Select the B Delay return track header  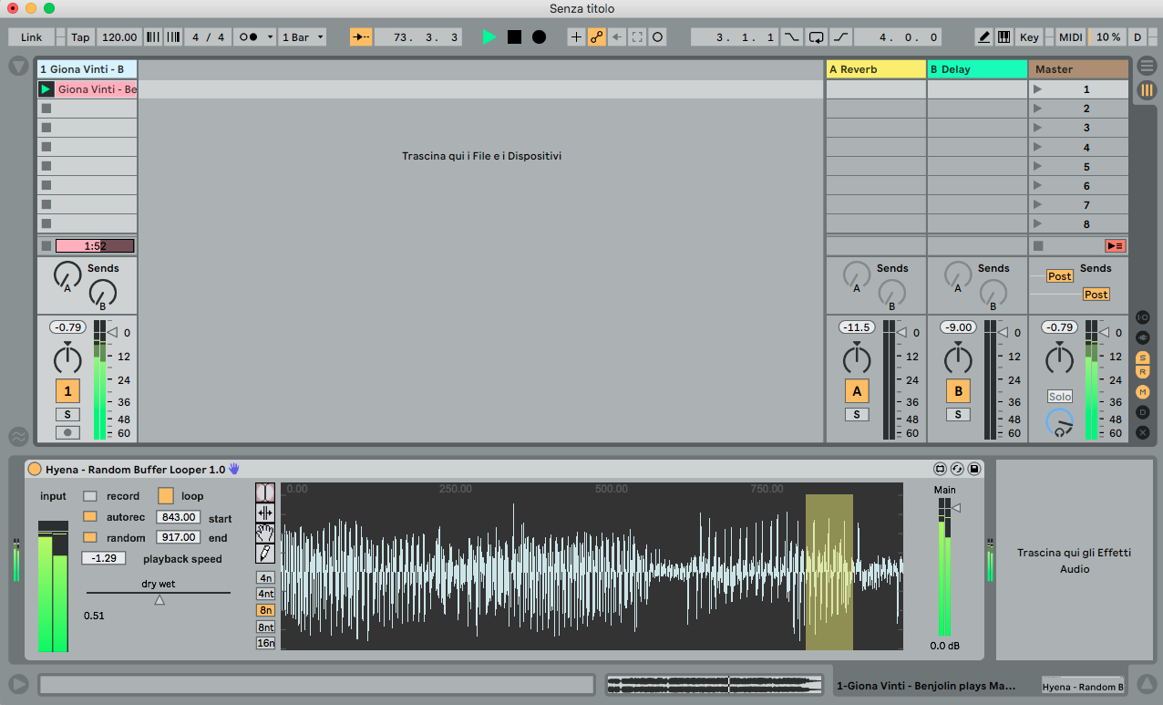tap(976, 69)
